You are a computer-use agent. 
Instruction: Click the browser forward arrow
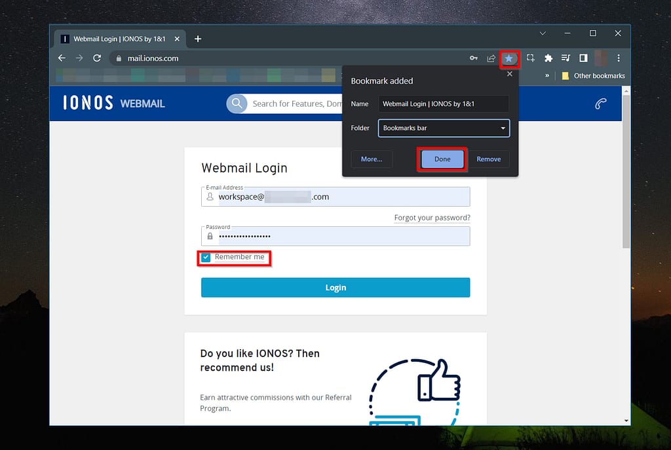(79, 58)
